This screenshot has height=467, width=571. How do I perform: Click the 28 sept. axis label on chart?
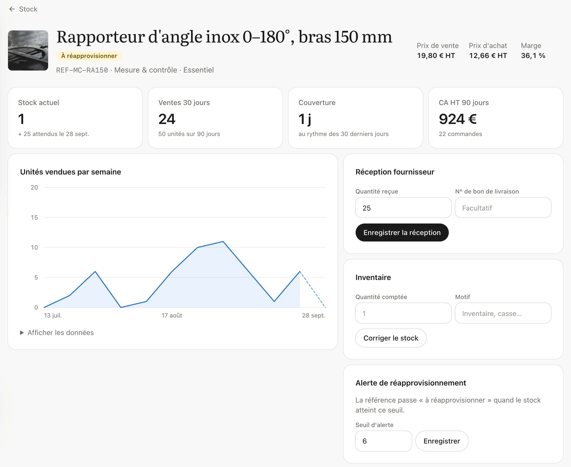(x=313, y=315)
